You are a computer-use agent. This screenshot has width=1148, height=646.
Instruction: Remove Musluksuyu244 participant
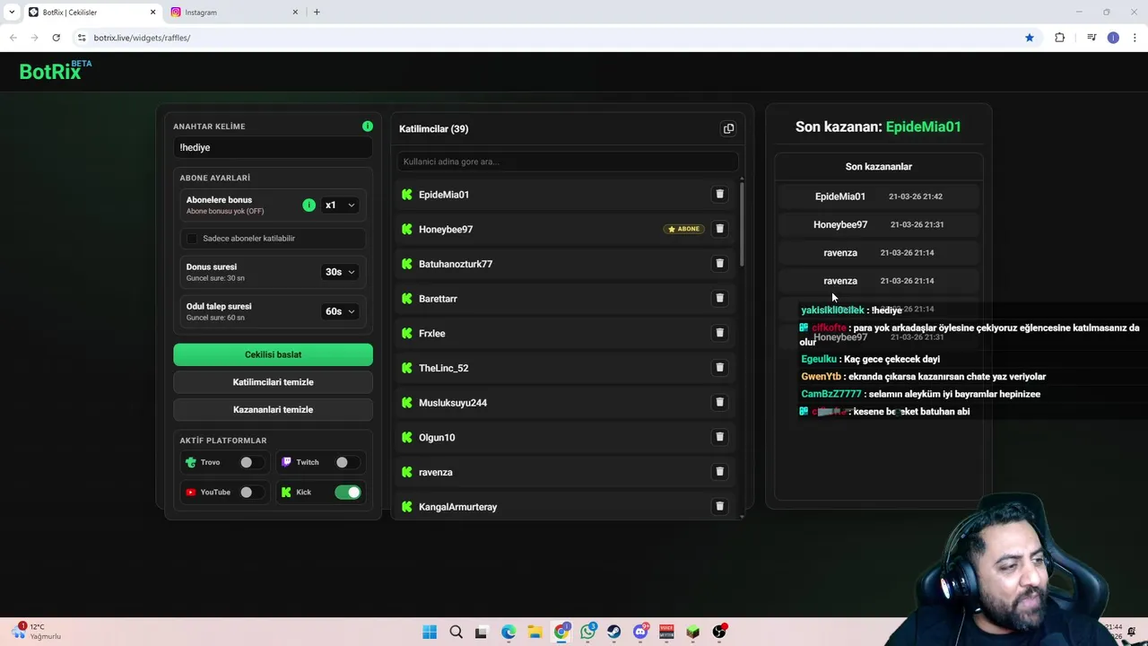[719, 402]
